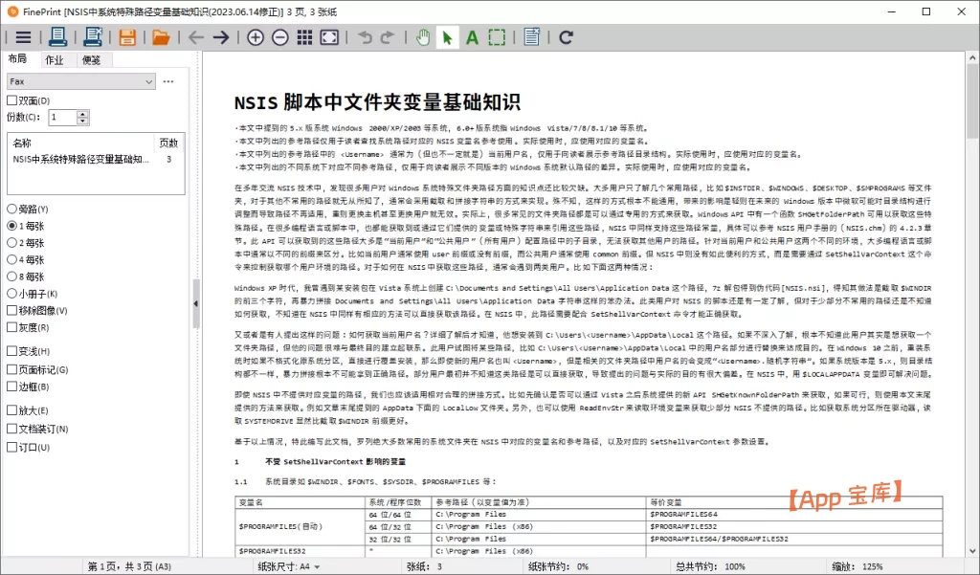Show the page thumbnail grid view

tap(304, 37)
